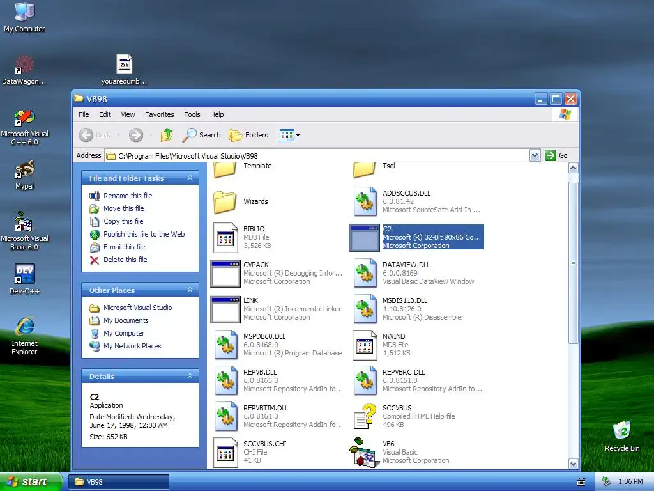
Task: Launch Internet Explorer from the desktop
Action: [24, 336]
